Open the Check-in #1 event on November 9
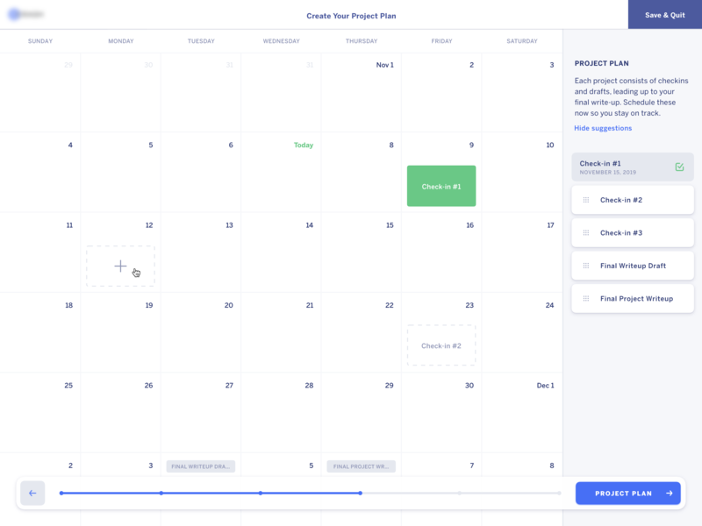Screen dimensions: 702x526 click(441, 185)
